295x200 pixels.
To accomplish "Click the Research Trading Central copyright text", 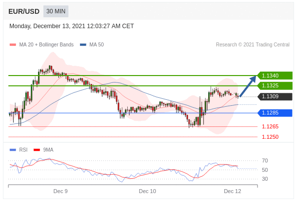I will (x=253, y=44).
